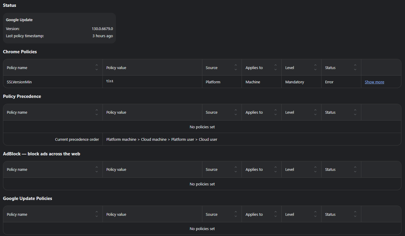Image resolution: width=405 pixels, height=236 pixels.
Task: Toggle Level sort arrows in Chrome Policies
Action: point(315,68)
